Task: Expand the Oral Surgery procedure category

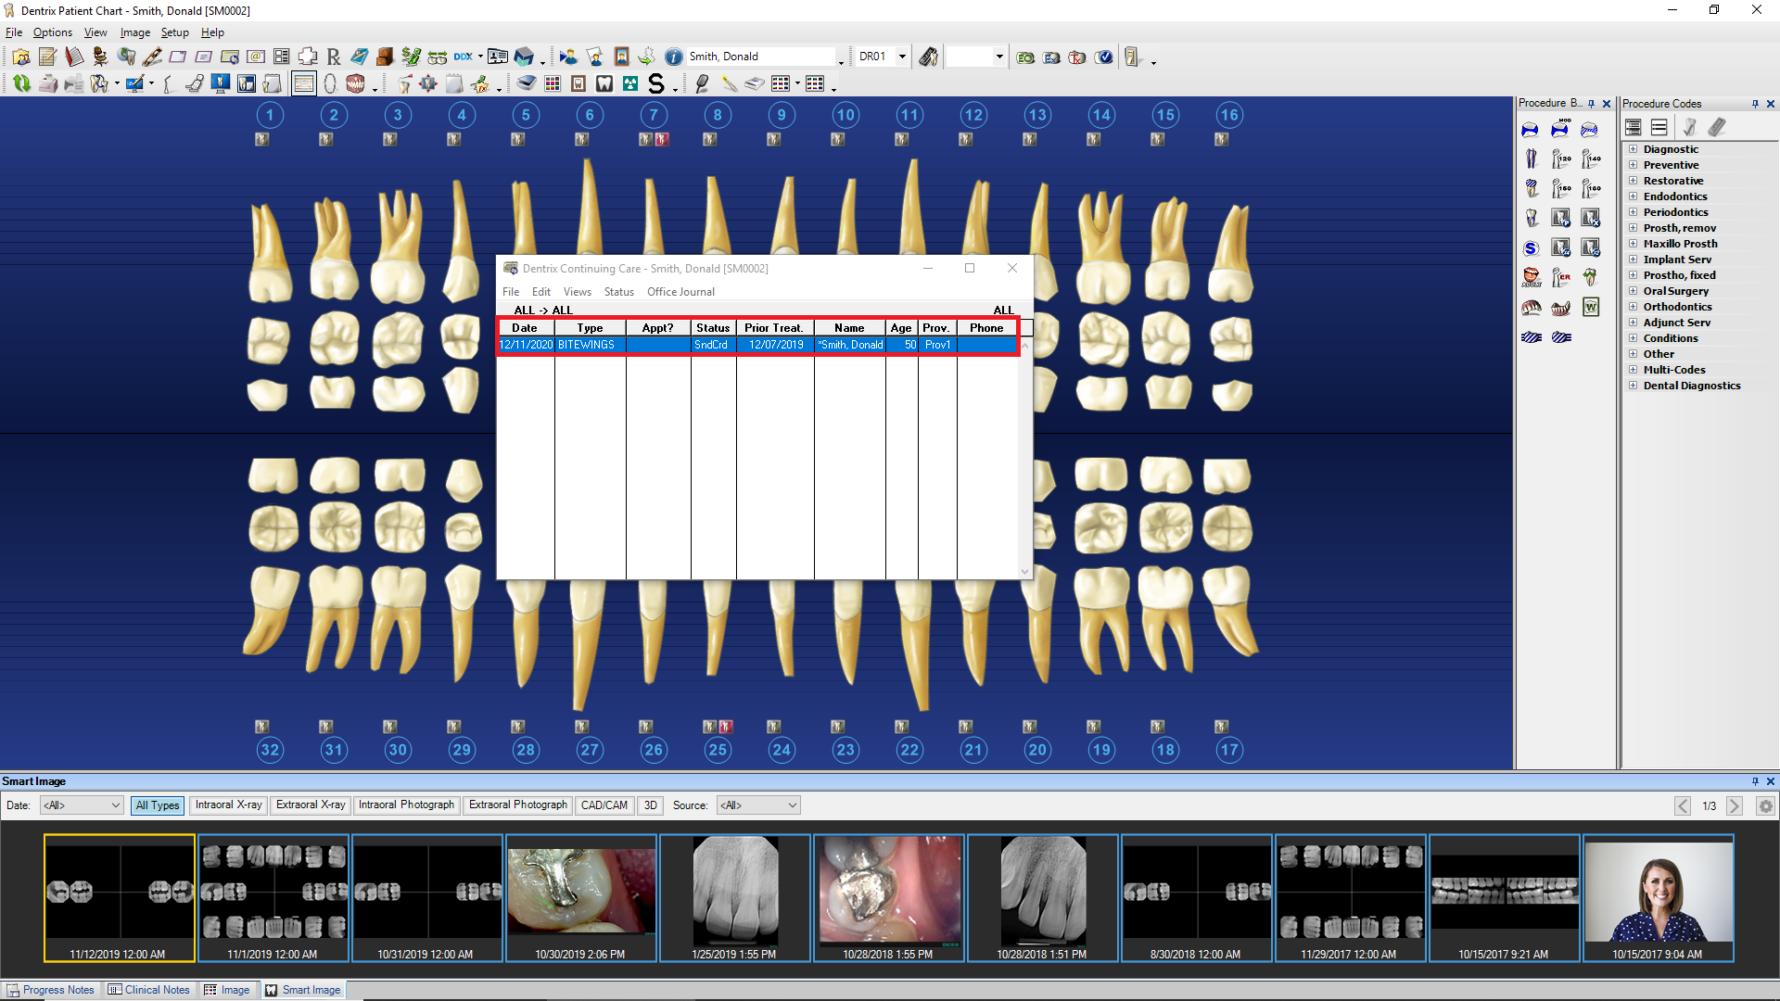Action: click(x=1634, y=291)
